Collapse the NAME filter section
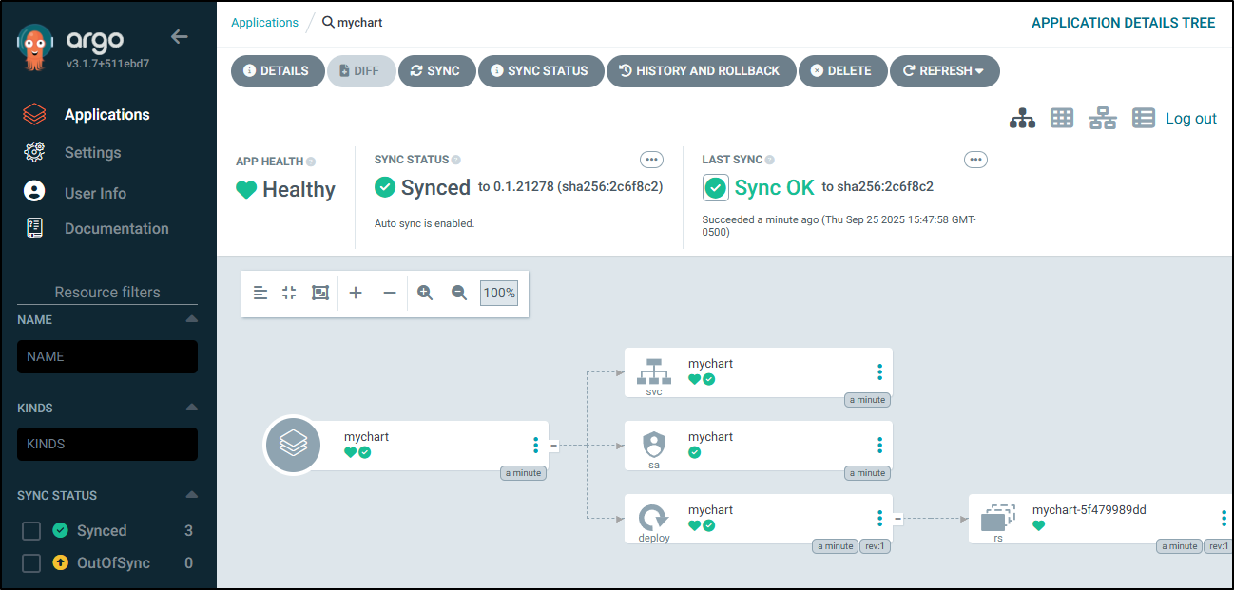Screen dimensions: 1234x590 pyautogui.click(x=191, y=319)
